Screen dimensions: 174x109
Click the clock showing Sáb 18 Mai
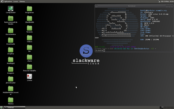click(167, 1)
